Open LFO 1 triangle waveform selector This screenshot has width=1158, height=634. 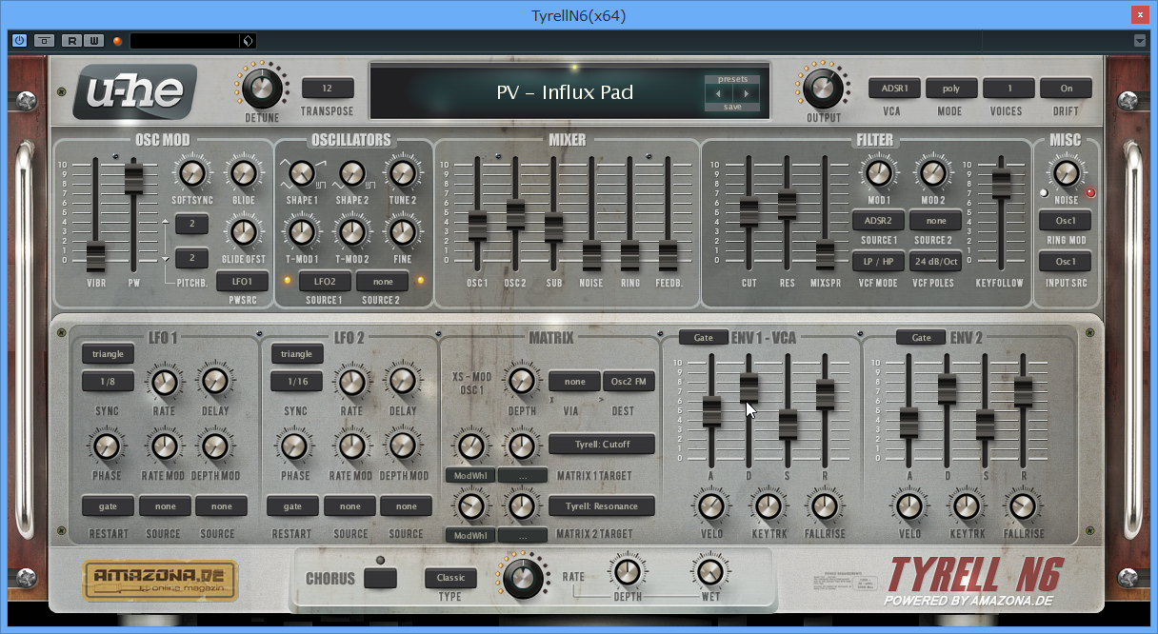108,354
